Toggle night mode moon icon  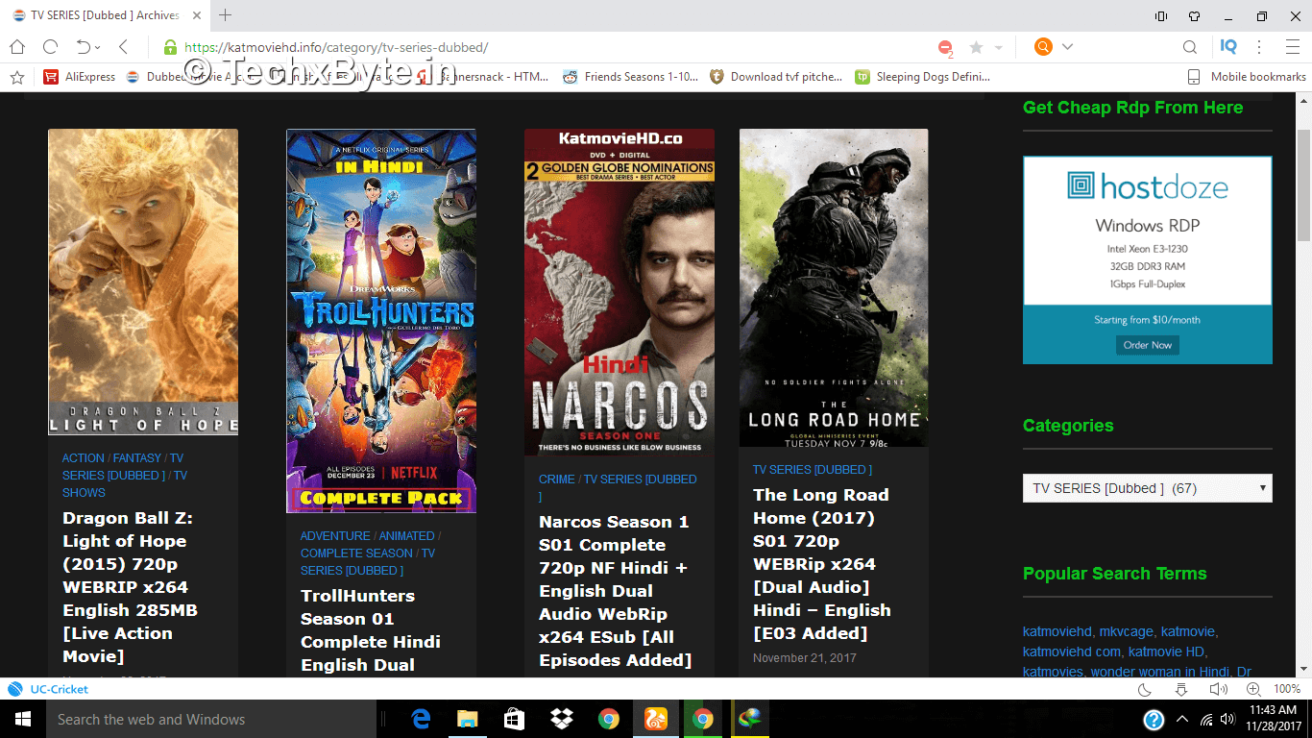pyautogui.click(x=1145, y=689)
